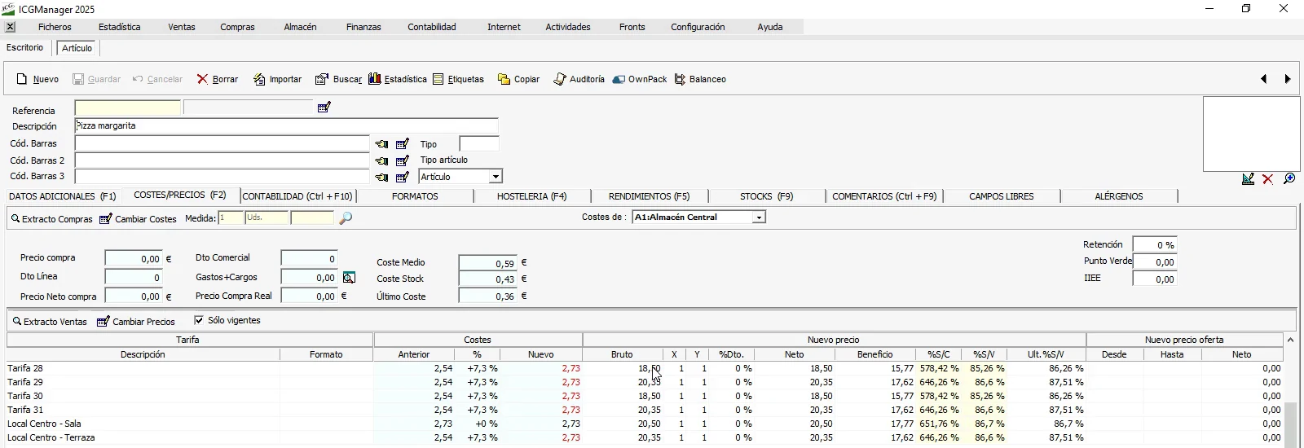Click the Punto Verde value field
This screenshot has width=1304, height=448.
tap(1155, 262)
